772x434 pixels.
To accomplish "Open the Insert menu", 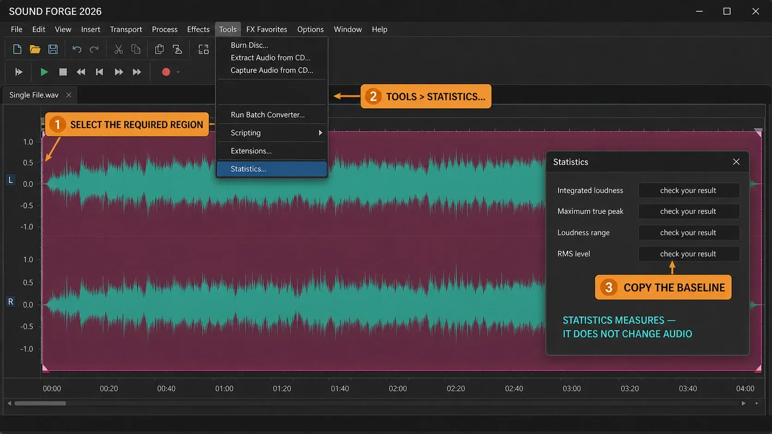I will 90,29.
